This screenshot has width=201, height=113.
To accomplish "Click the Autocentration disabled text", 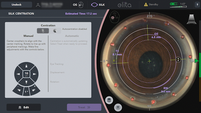I will pyautogui.click(x=74, y=29).
